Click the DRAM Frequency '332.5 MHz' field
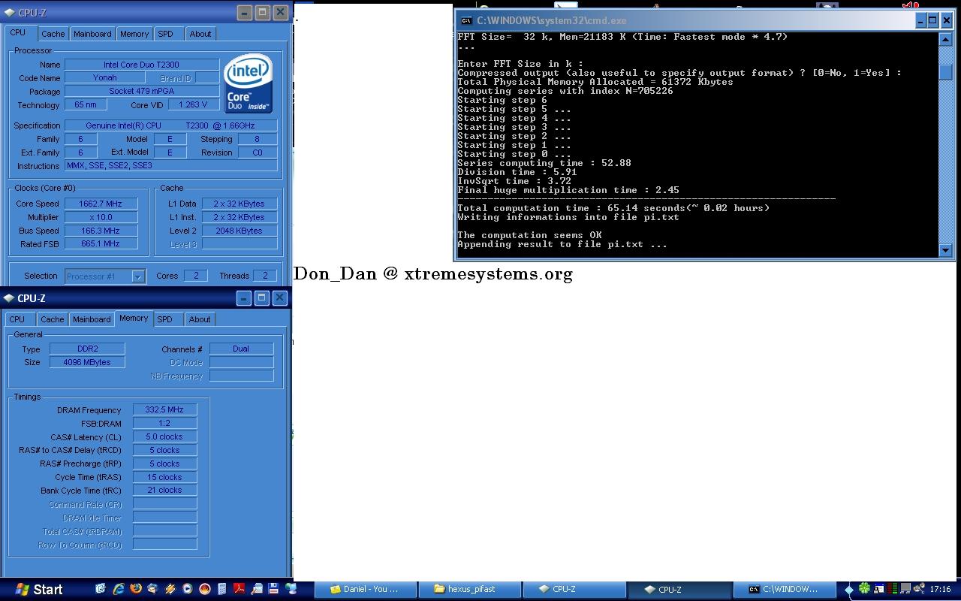The height and width of the screenshot is (601, 961). click(164, 409)
